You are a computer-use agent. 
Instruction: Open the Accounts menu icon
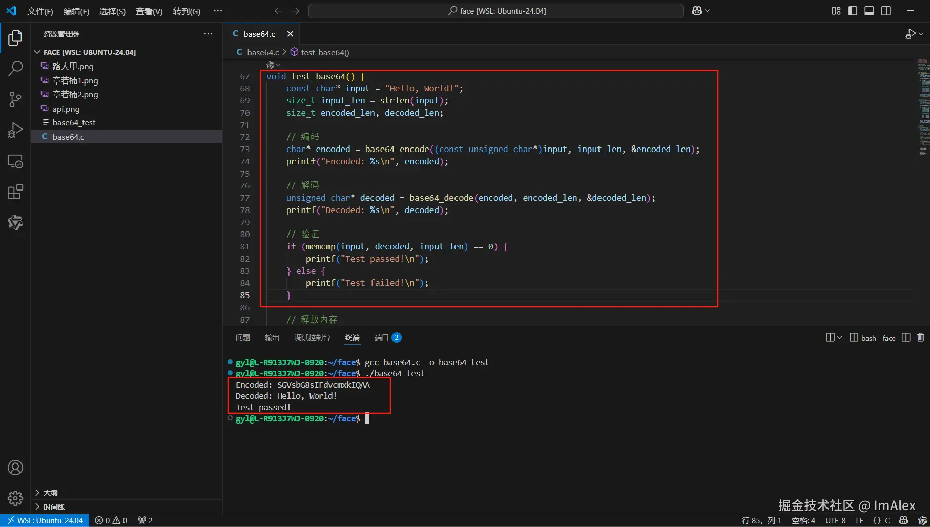[15, 468]
